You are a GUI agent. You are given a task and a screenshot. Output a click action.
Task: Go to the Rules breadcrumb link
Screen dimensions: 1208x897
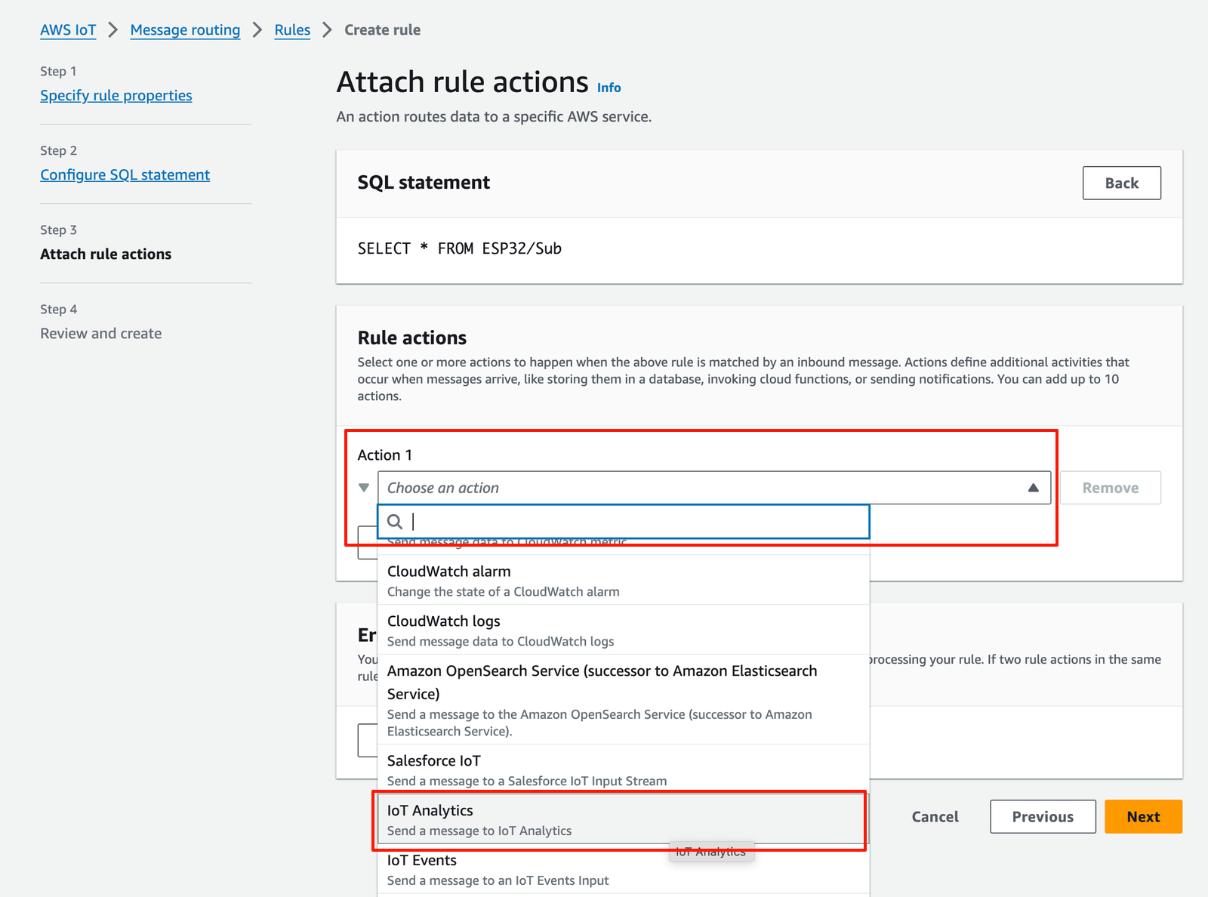coord(292,30)
